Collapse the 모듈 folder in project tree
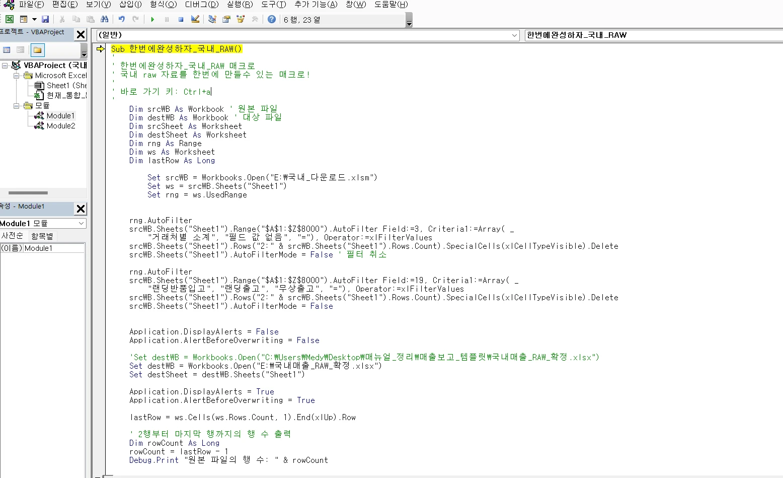783x478 pixels. [17, 106]
